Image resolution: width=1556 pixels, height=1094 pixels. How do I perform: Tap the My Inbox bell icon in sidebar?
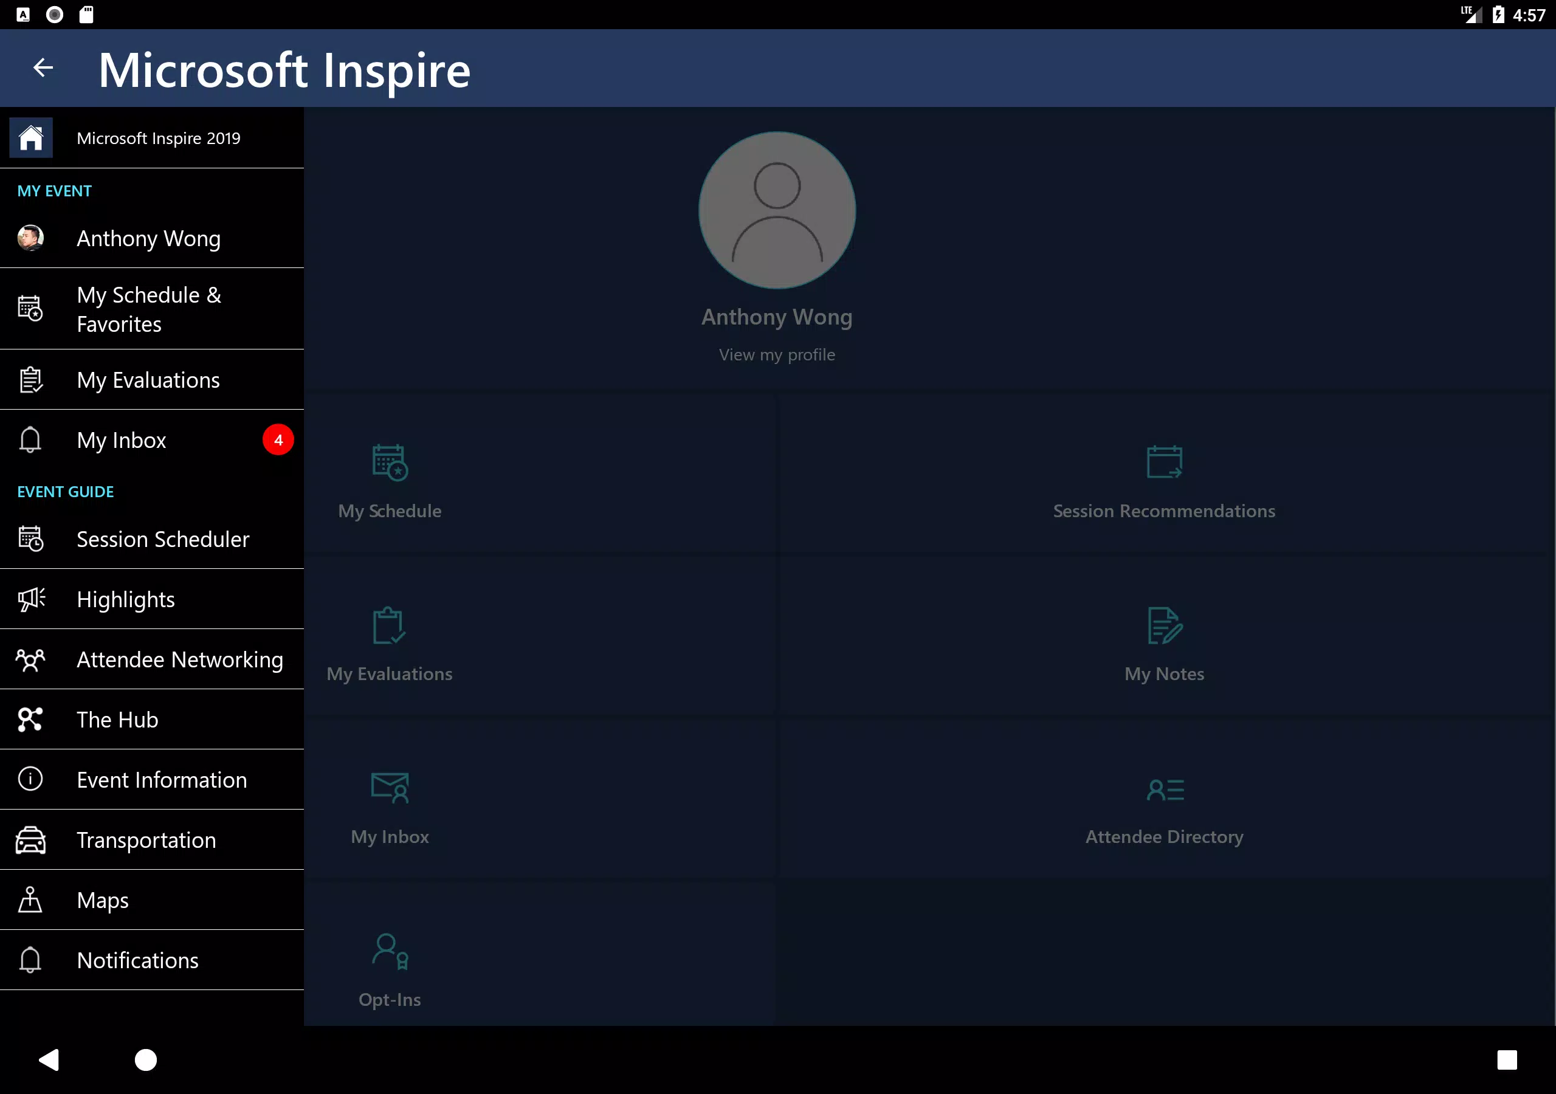coord(30,440)
